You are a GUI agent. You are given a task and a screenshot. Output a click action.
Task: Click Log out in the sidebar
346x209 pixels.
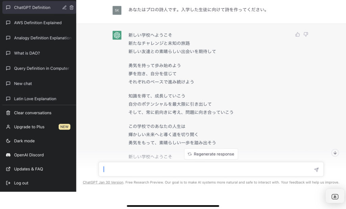click(x=21, y=183)
